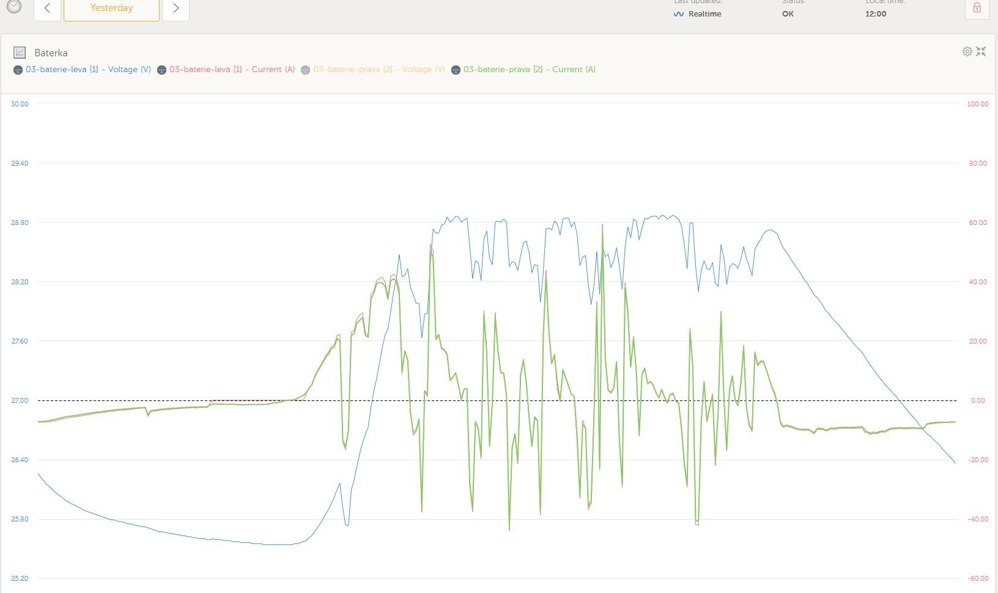Click the Realtime wave icon
This screenshot has height=593, width=998.
[678, 14]
